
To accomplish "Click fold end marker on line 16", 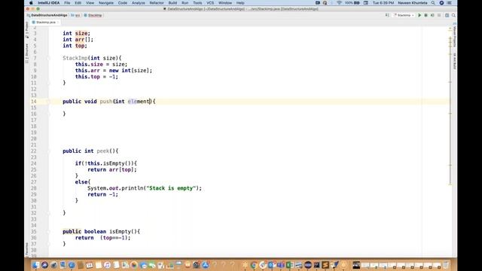I will tap(48, 114).
